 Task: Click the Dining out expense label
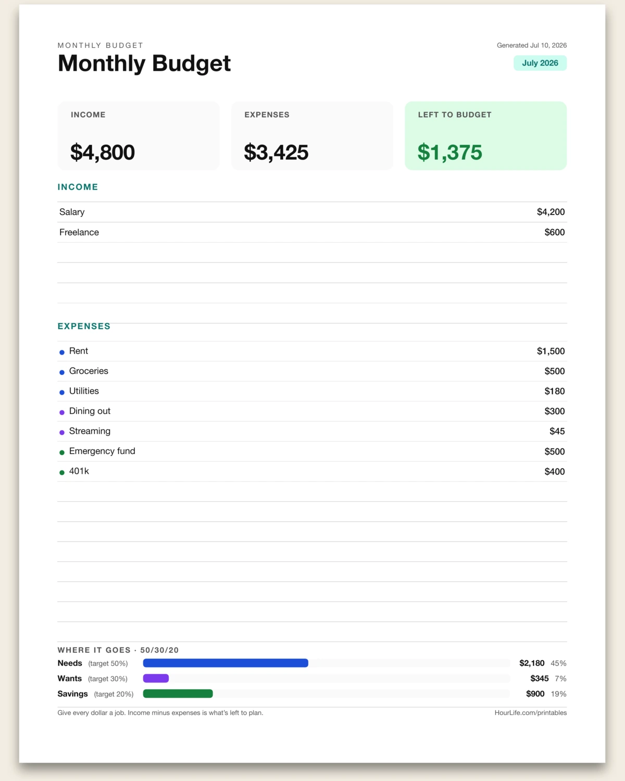pos(90,411)
